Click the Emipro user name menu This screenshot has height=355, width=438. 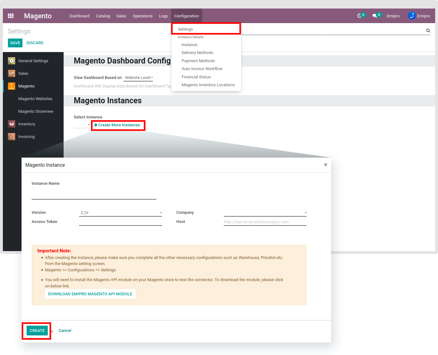click(x=423, y=16)
